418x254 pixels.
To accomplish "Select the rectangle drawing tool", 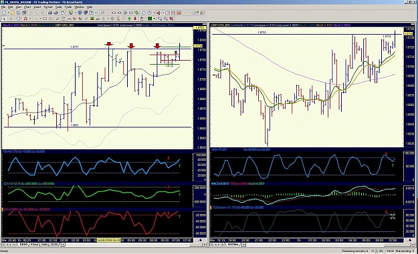I will pyautogui.click(x=45, y=19).
